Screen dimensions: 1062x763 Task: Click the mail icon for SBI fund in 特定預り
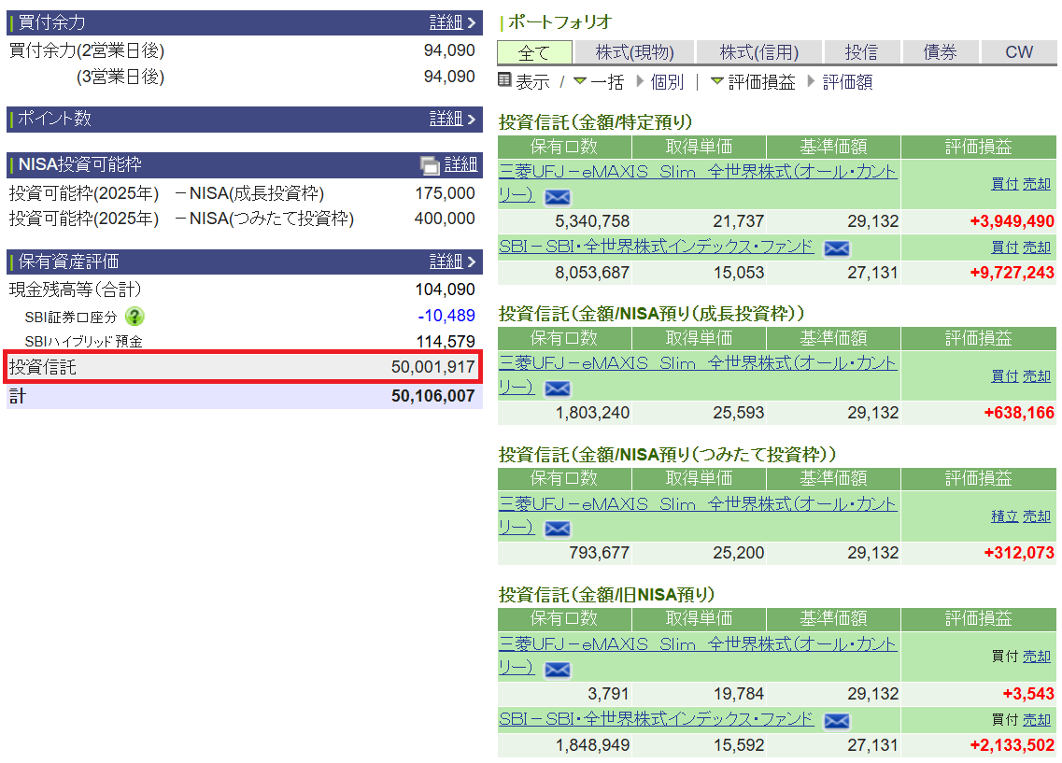[837, 248]
